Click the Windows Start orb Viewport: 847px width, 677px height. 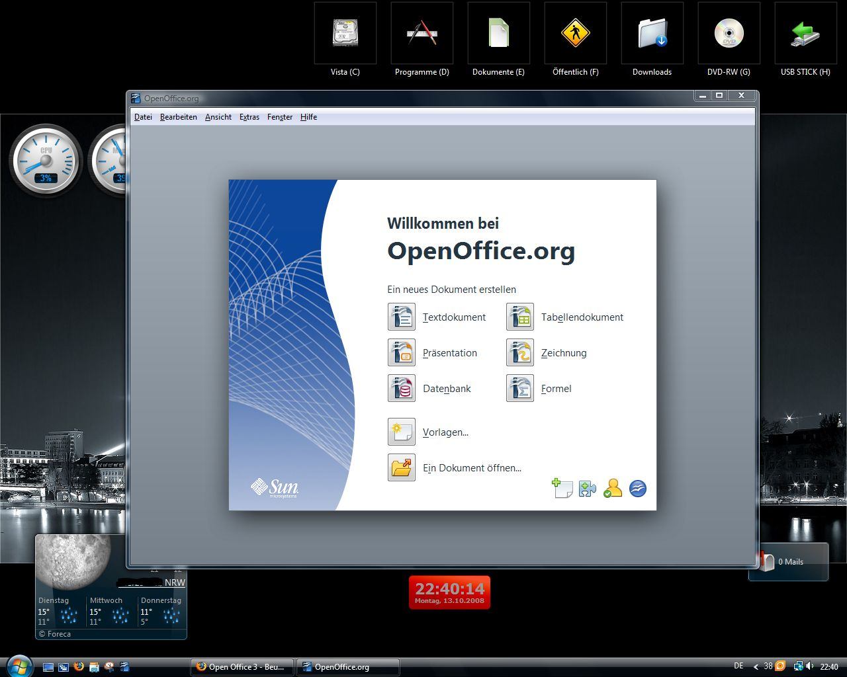pyautogui.click(x=19, y=666)
